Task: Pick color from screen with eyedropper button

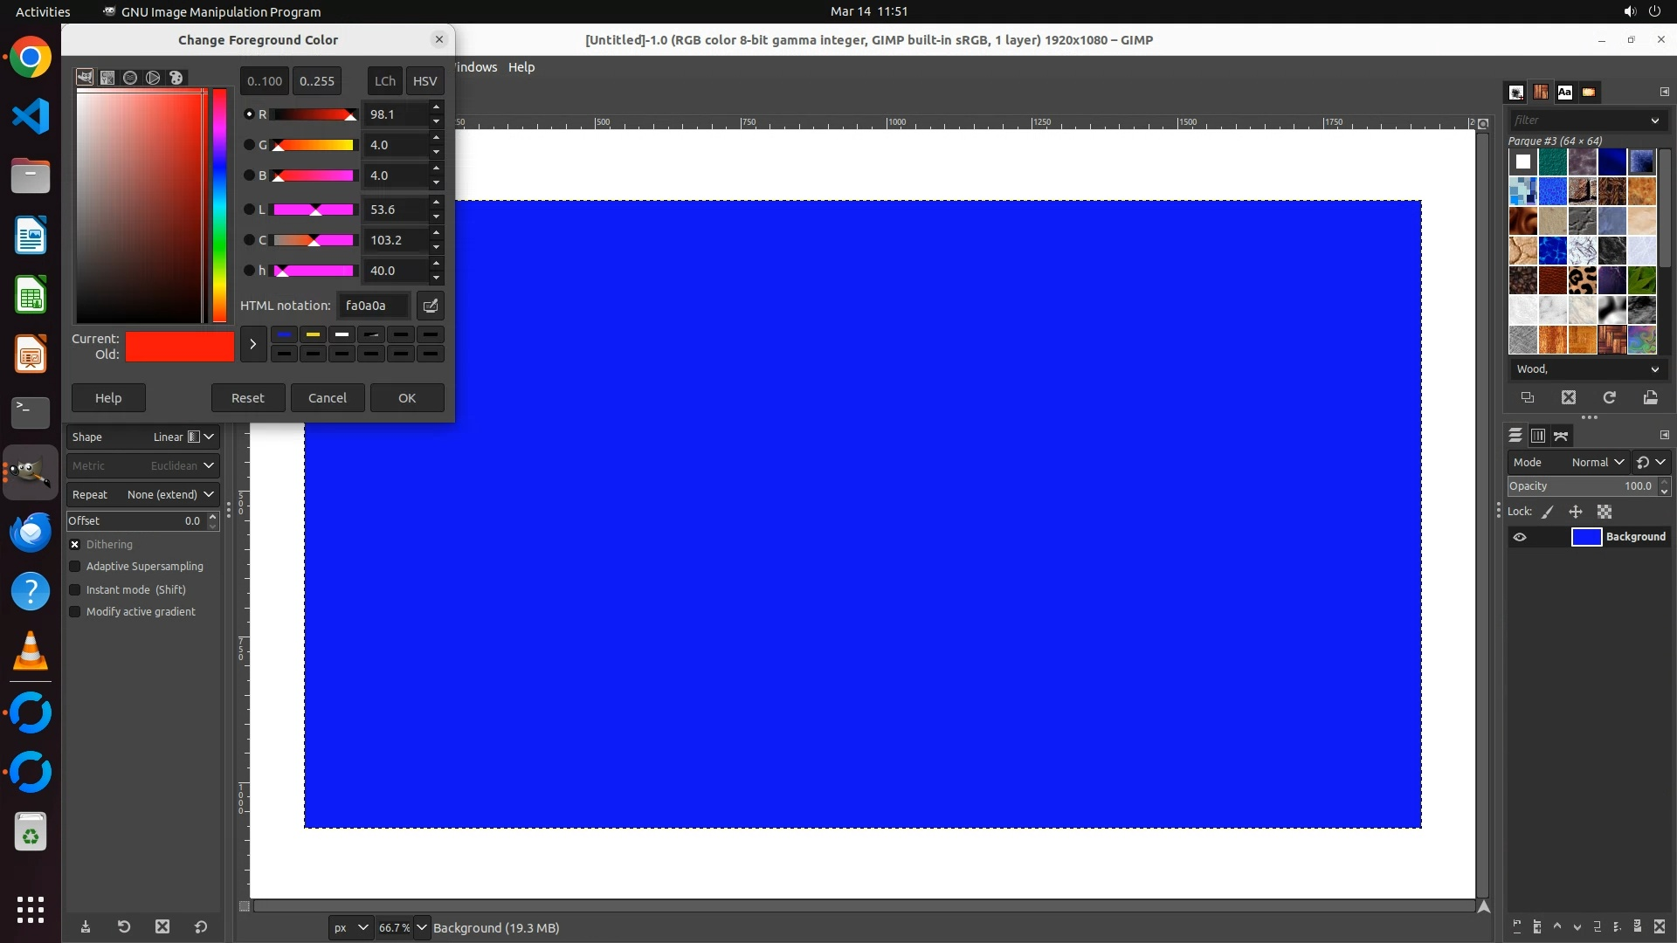Action: pos(430,306)
